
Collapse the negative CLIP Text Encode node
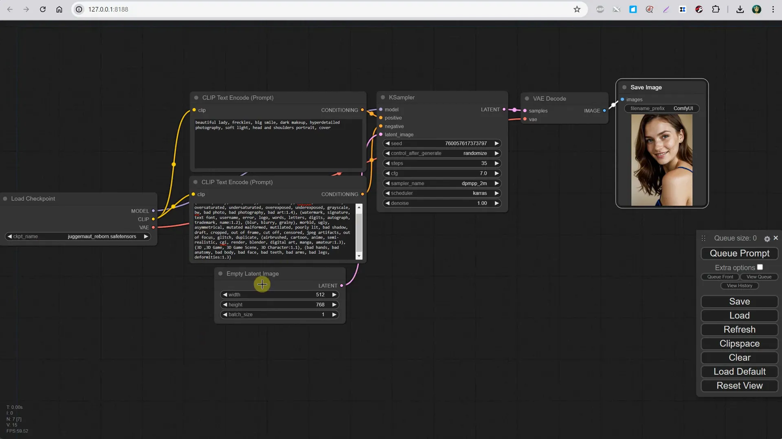pos(195,182)
